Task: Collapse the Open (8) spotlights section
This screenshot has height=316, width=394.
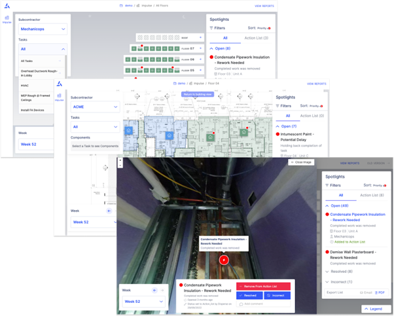Action: [x=220, y=48]
